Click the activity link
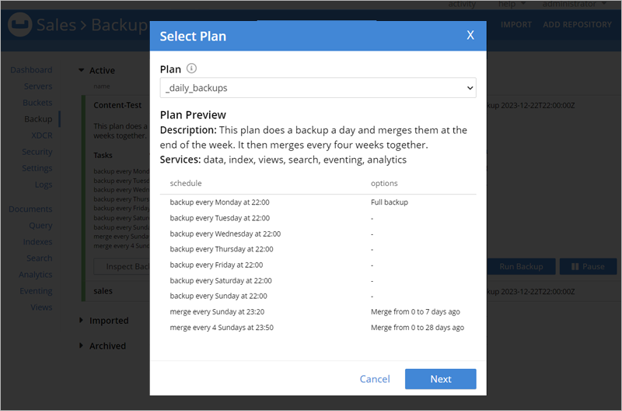 pos(462,4)
